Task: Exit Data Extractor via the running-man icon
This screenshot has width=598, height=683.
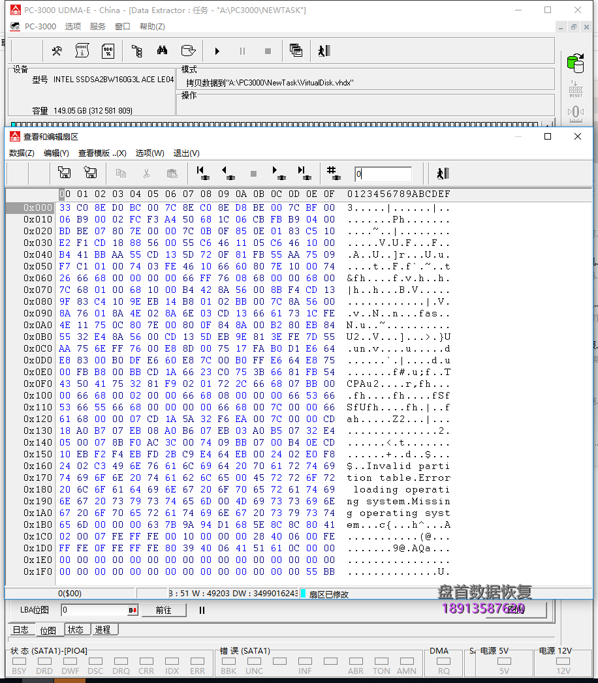Action: 324,50
